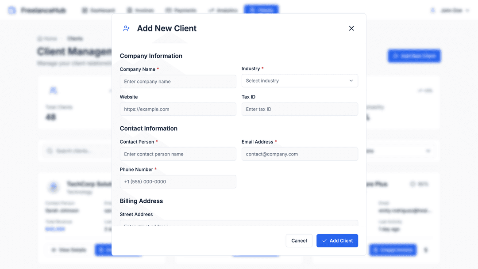Screen dimensions: 478x269
Task: Focus the Contact Person name field
Action: point(178,154)
